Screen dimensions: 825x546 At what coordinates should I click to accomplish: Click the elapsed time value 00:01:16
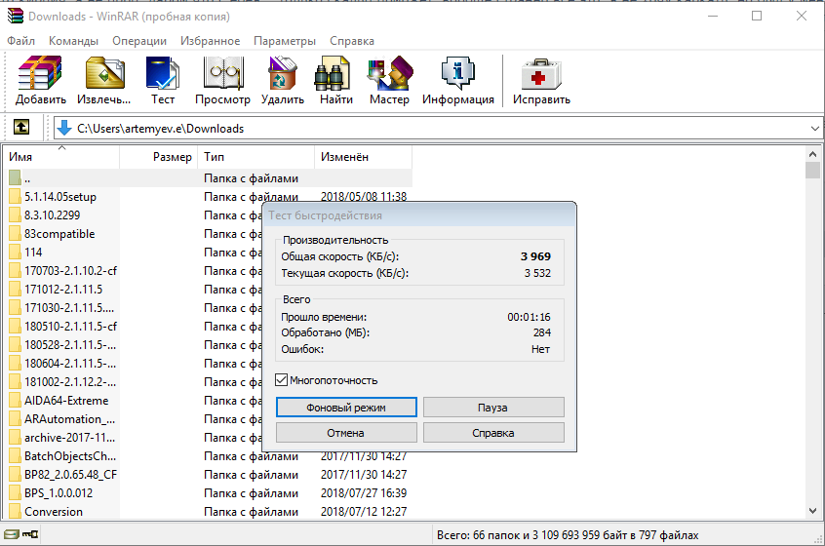pyautogui.click(x=529, y=317)
